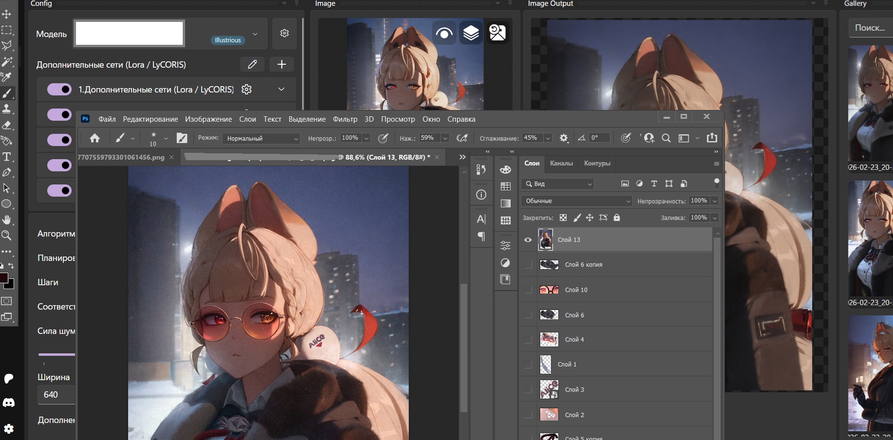
Task: Select the Eraser tool
Action: pyautogui.click(x=7, y=125)
